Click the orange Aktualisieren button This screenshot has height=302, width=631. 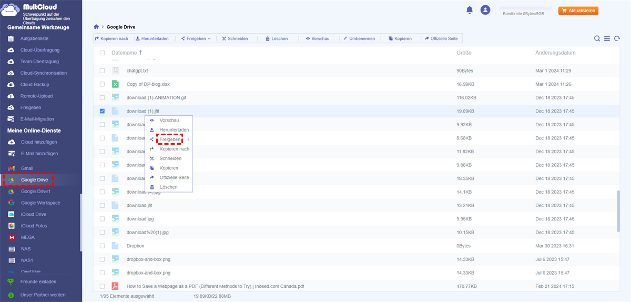(x=578, y=11)
